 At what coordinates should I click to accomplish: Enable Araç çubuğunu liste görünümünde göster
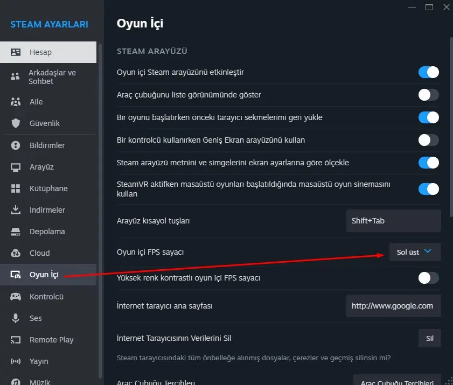pos(429,95)
